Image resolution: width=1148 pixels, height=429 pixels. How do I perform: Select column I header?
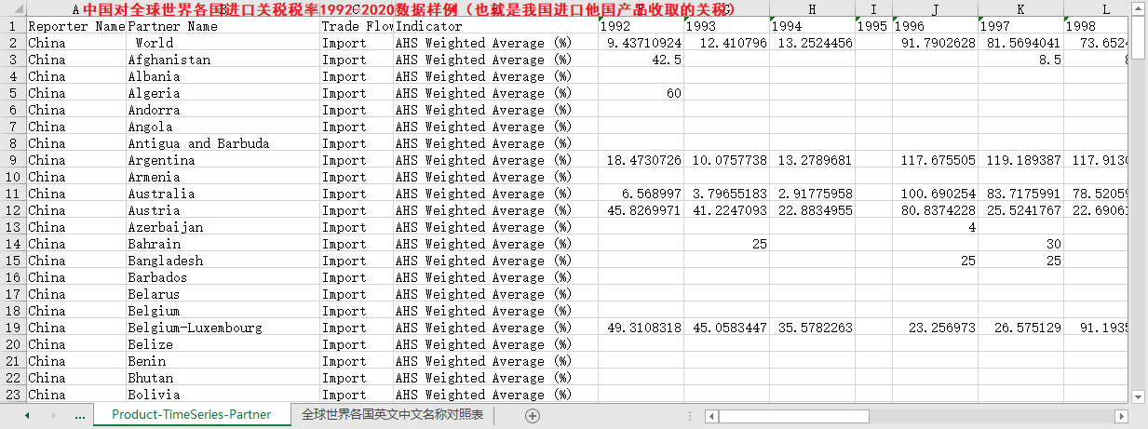[873, 9]
